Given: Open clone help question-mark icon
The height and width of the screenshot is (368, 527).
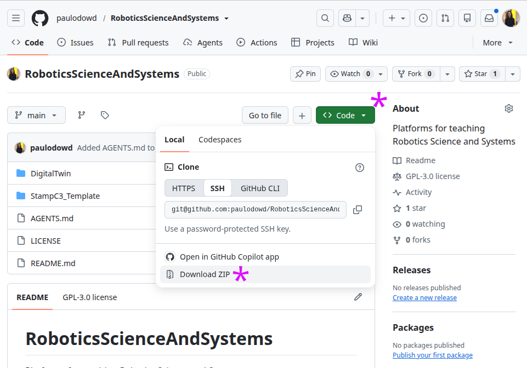Looking at the screenshot, I should click(360, 167).
